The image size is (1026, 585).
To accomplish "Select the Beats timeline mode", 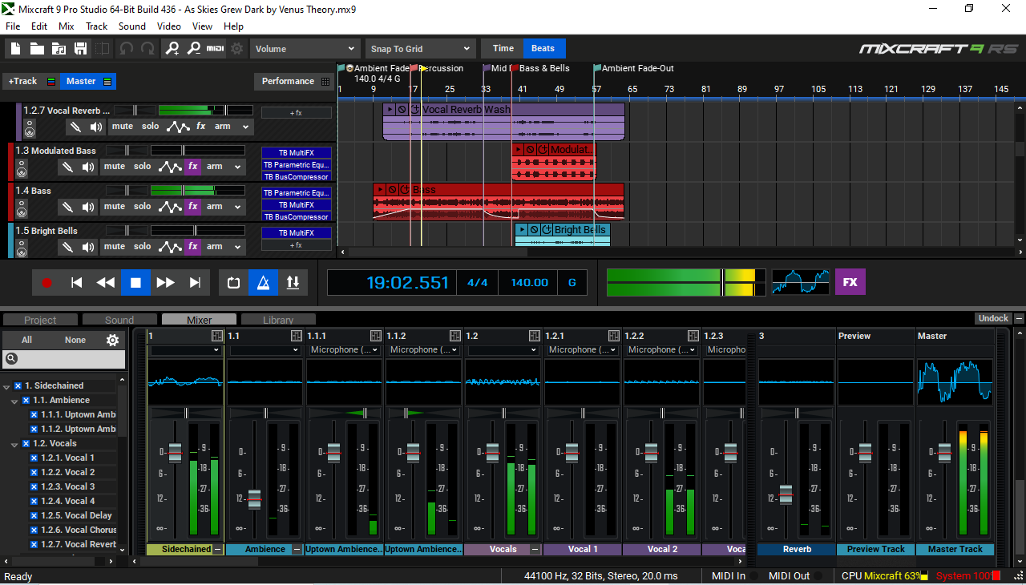I will 543,48.
